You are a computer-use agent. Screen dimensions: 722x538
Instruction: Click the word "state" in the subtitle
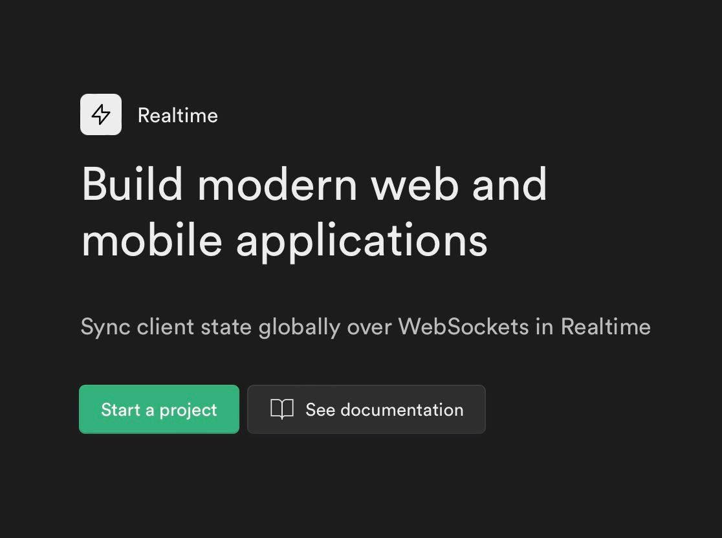pyautogui.click(x=226, y=327)
